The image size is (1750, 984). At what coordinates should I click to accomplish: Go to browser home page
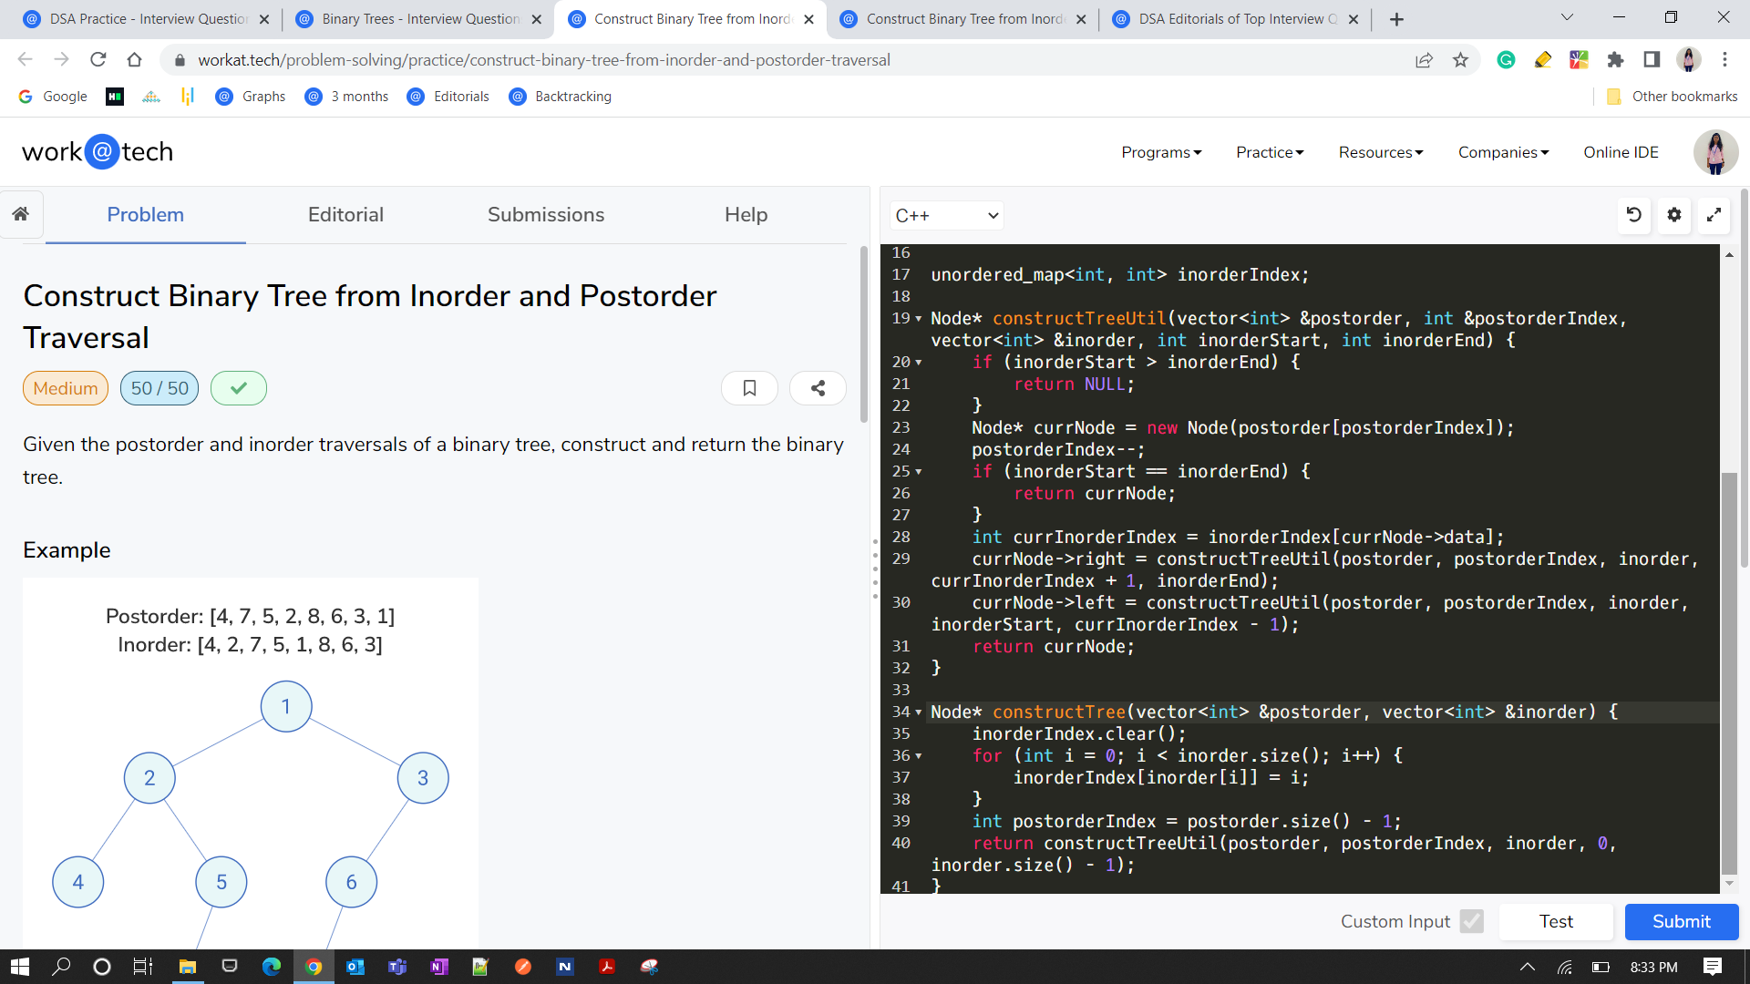click(x=135, y=60)
